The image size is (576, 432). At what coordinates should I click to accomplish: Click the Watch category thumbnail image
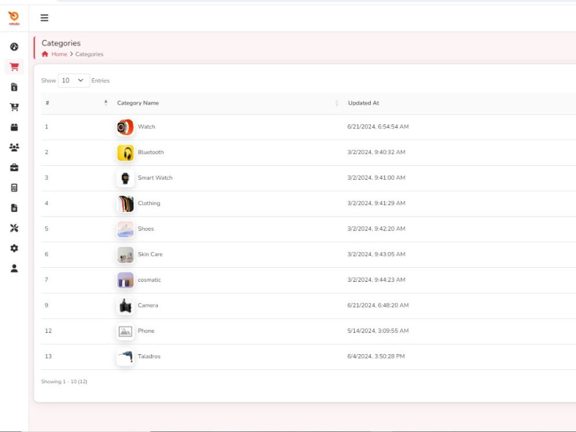point(125,127)
